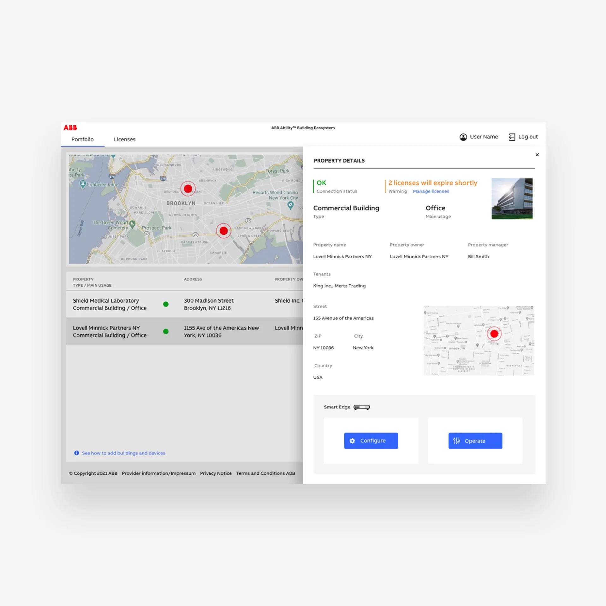Screen dimensions: 606x606
Task: Switch to the Licenses tab
Action: pos(124,139)
